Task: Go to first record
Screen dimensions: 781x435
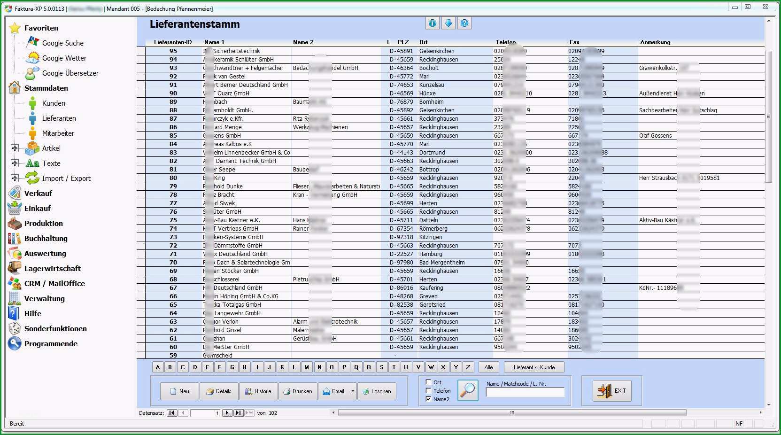Action: (171, 413)
